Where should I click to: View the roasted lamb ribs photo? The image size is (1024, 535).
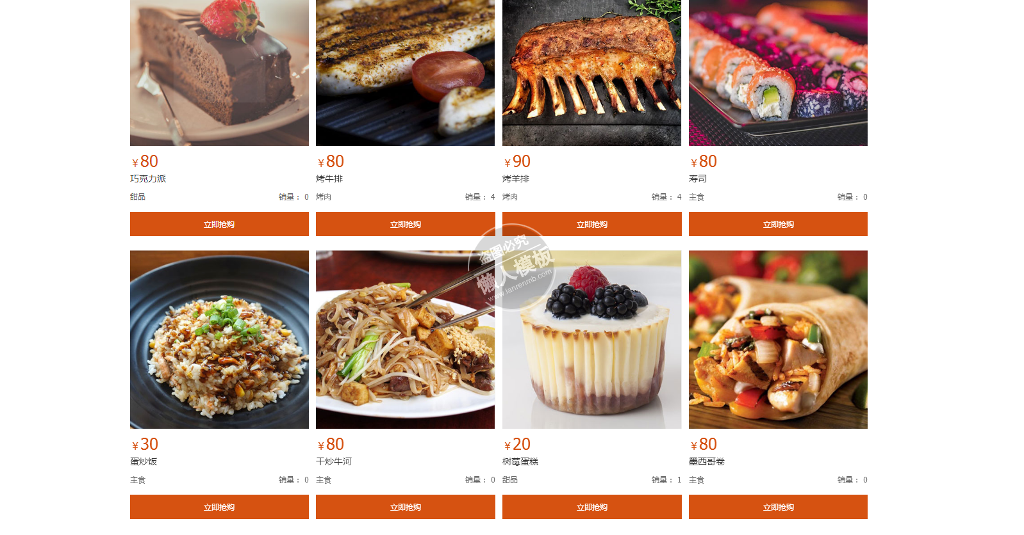(591, 73)
